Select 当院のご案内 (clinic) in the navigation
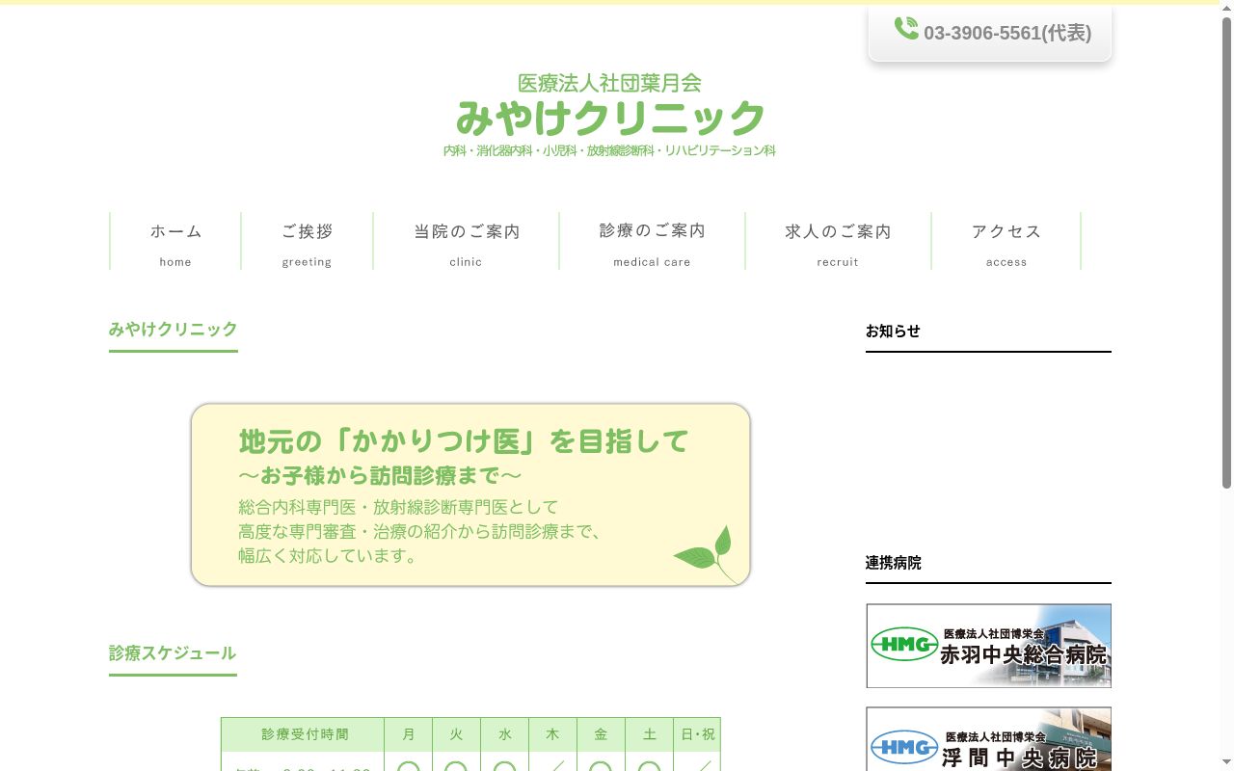Screen dimensions: 1234x771 pos(466,241)
